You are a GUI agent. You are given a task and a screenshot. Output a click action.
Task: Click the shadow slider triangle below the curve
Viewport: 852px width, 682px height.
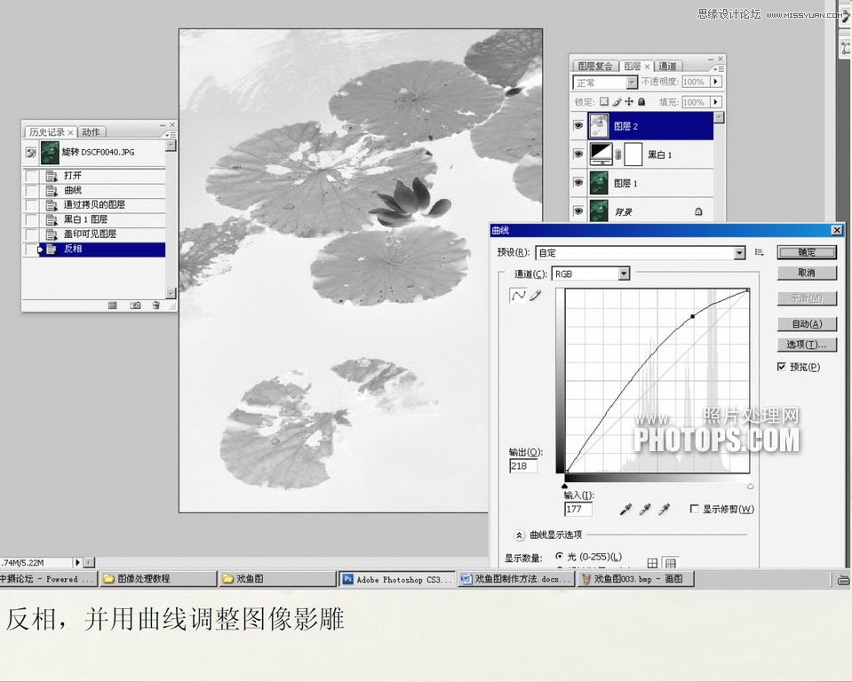click(565, 486)
